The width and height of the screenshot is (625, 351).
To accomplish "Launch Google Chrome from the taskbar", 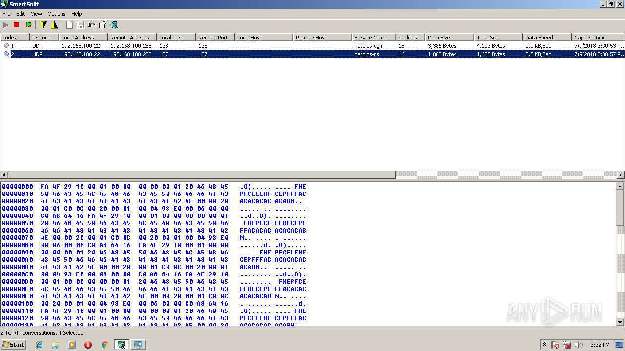I will (x=104, y=345).
